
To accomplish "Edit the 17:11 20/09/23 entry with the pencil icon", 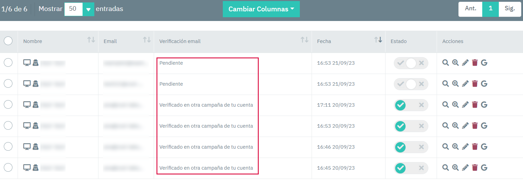I will [465, 105].
